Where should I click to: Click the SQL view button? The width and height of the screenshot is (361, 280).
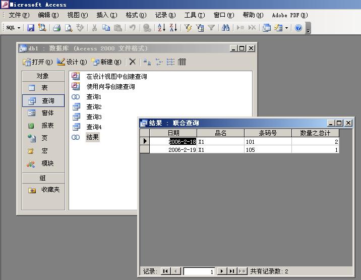[11, 28]
